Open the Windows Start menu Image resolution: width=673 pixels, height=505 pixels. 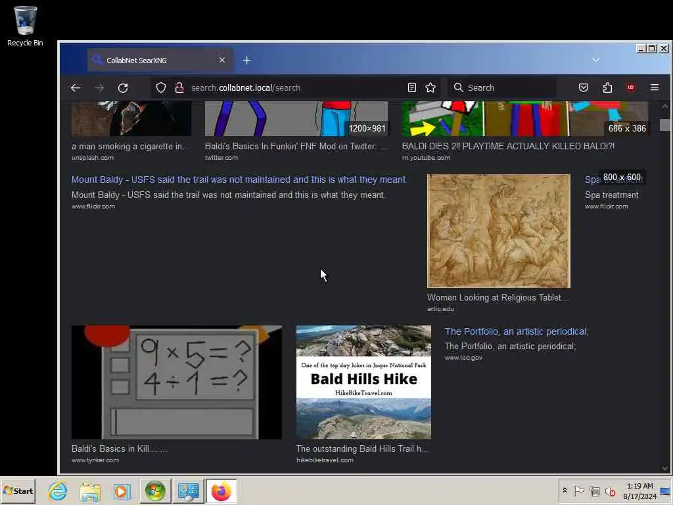pyautogui.click(x=18, y=491)
